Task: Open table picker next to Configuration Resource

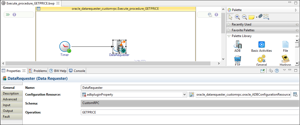Action: click(295, 95)
